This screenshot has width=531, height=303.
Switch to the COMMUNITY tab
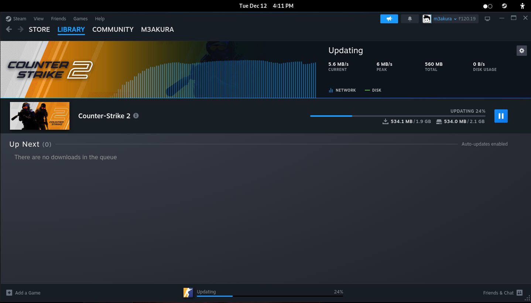coord(113,30)
